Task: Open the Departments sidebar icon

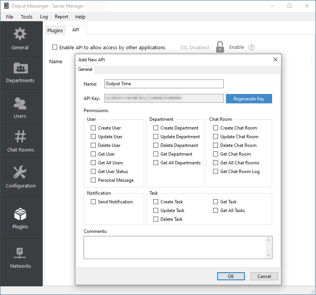Action: [x=20, y=68]
